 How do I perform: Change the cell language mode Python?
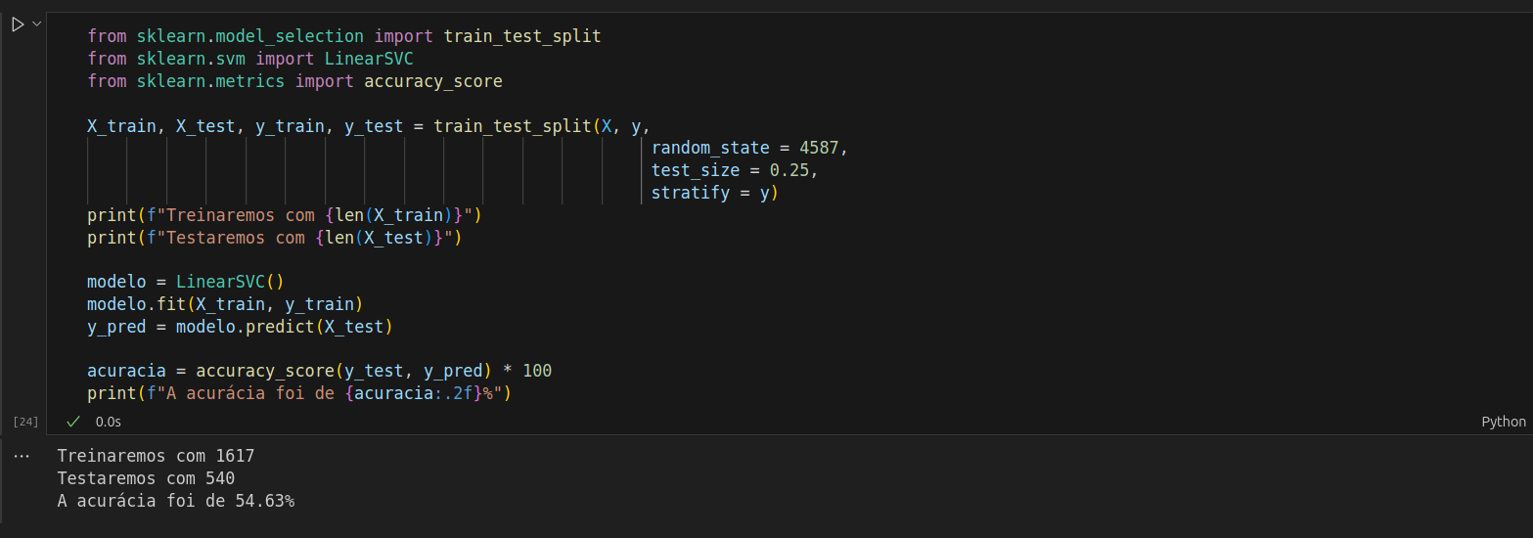click(x=1503, y=422)
